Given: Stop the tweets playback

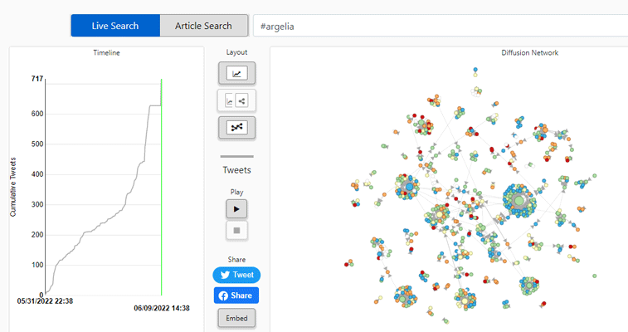Looking at the screenshot, I should point(236,230).
